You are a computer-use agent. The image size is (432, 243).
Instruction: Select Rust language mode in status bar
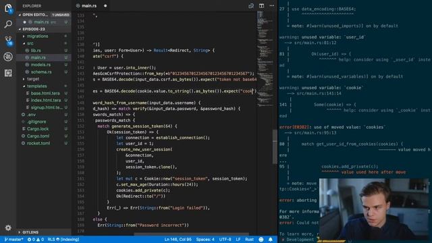(249, 240)
